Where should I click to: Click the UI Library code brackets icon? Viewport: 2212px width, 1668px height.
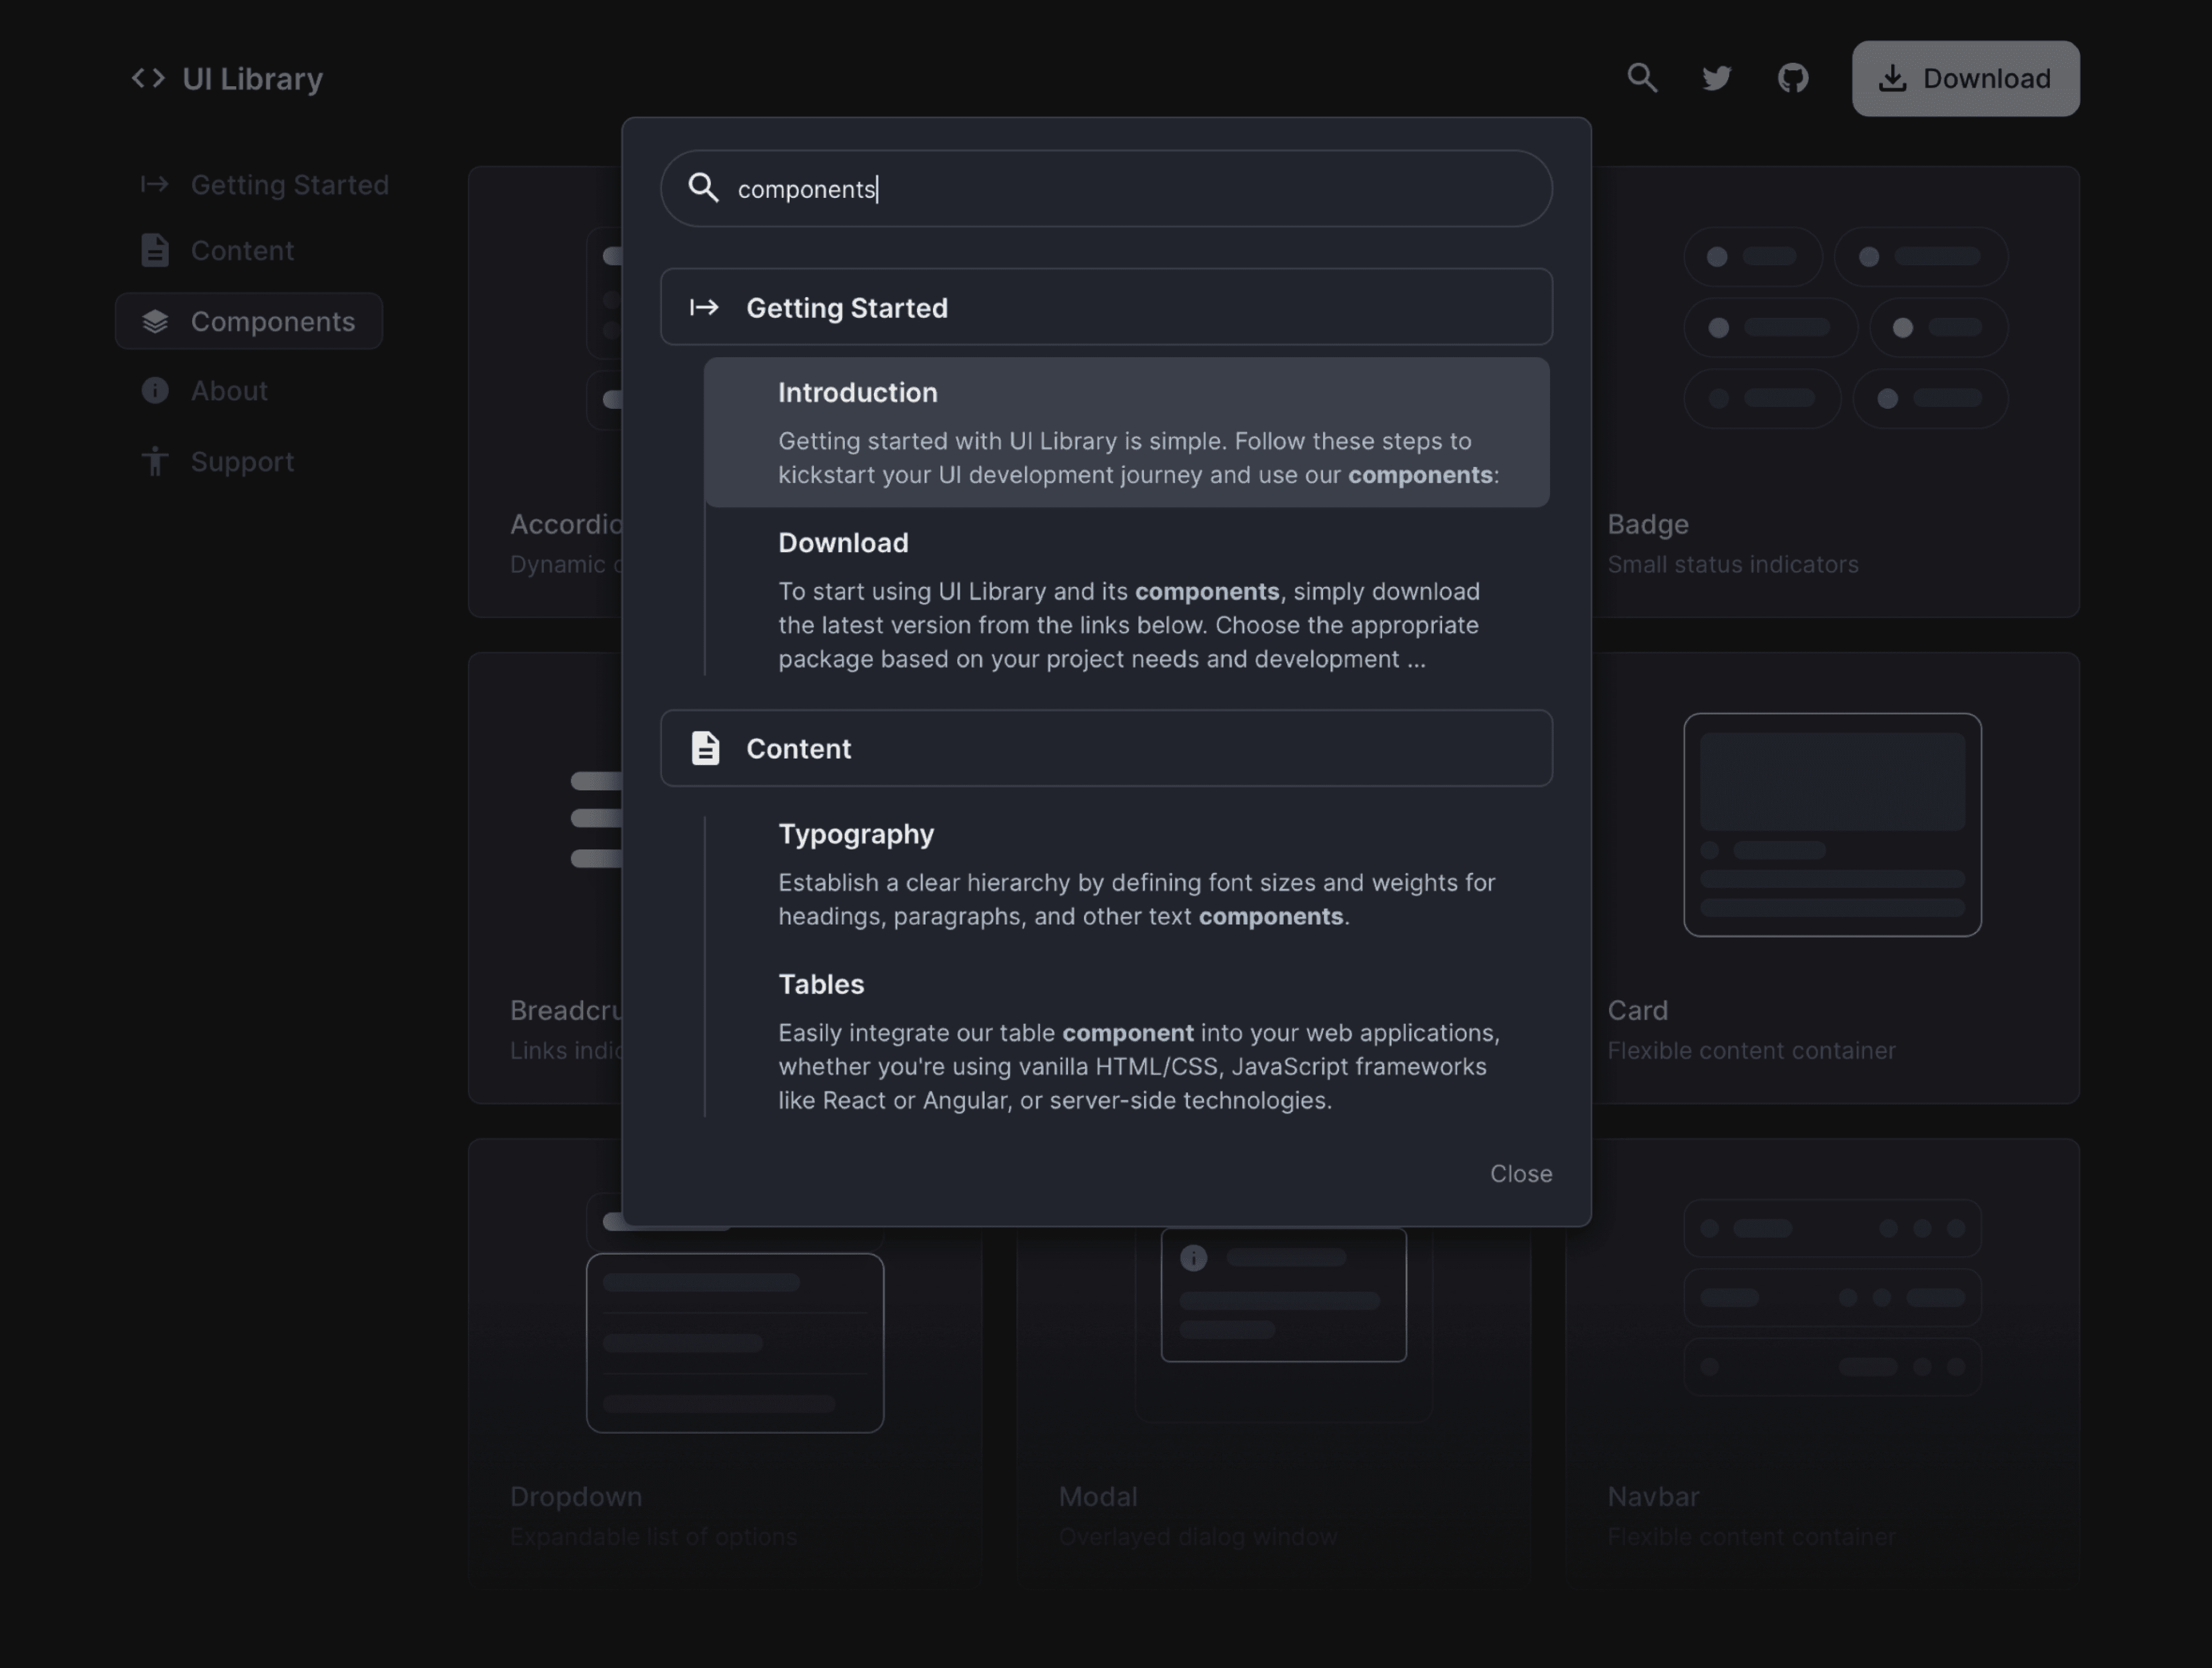pos(148,78)
